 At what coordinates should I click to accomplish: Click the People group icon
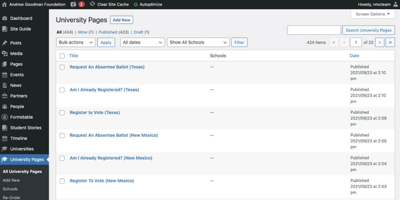pos(4,106)
